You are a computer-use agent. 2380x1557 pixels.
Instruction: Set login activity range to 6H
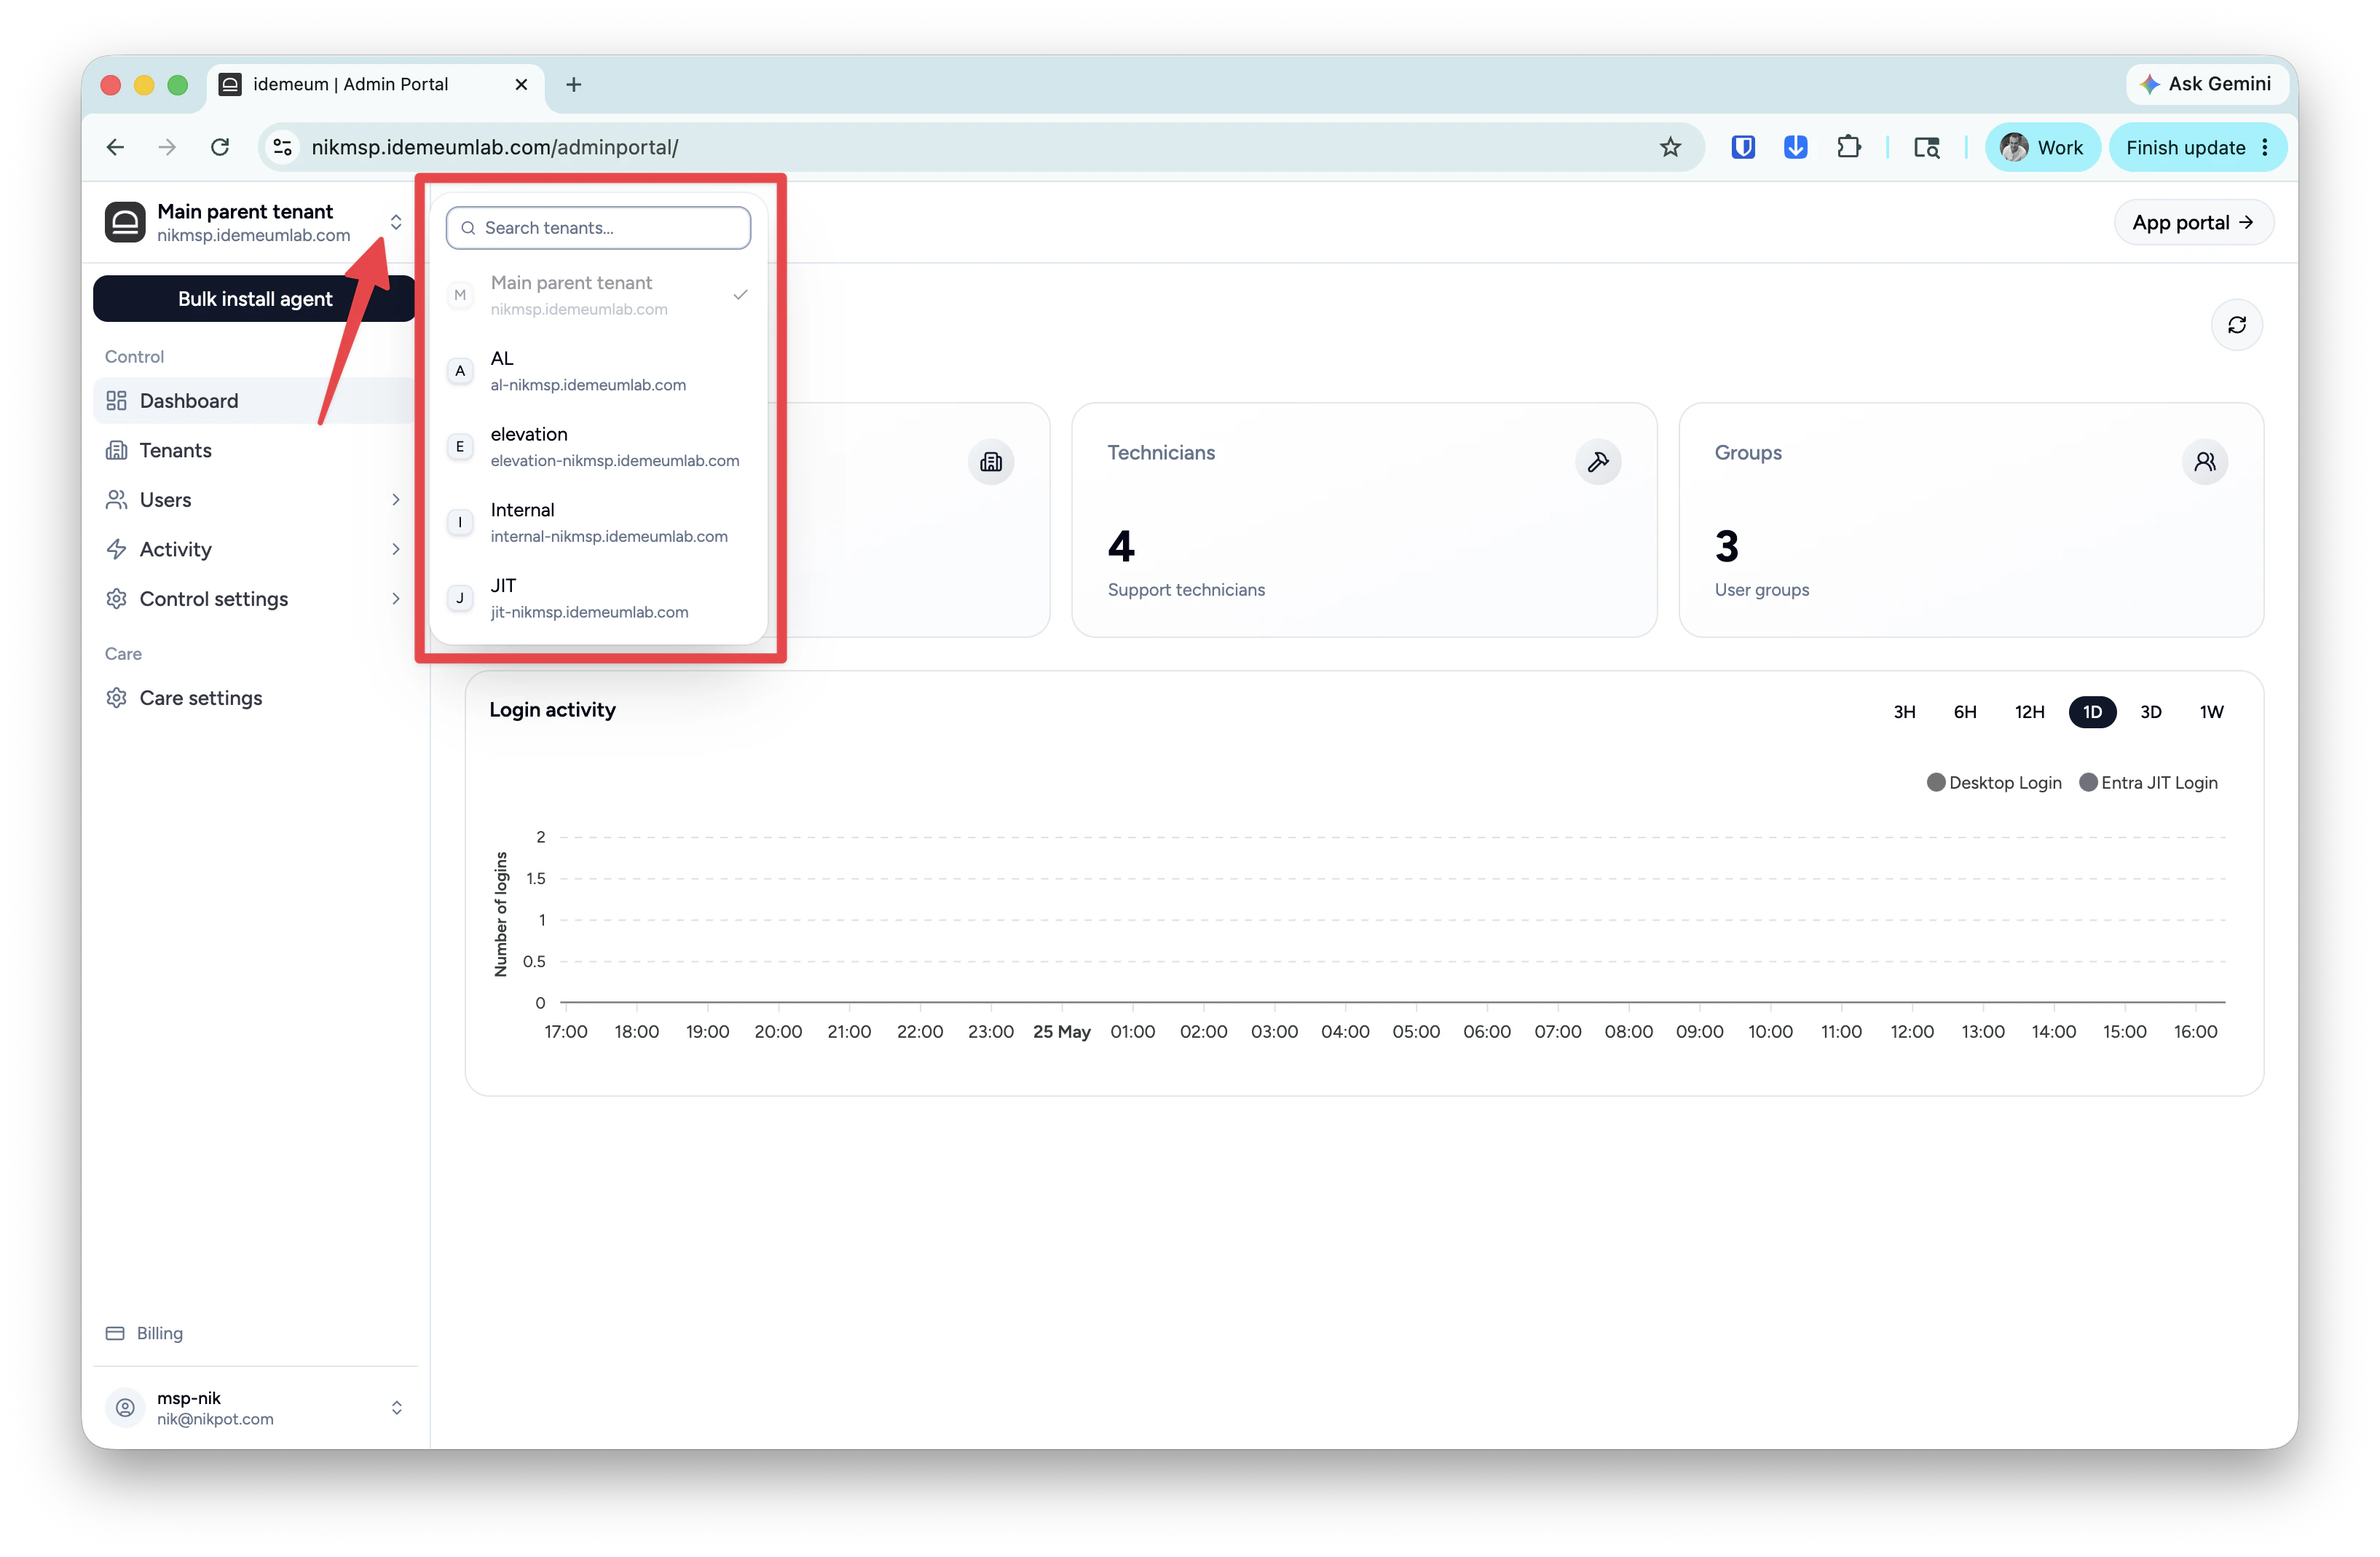(x=1964, y=712)
